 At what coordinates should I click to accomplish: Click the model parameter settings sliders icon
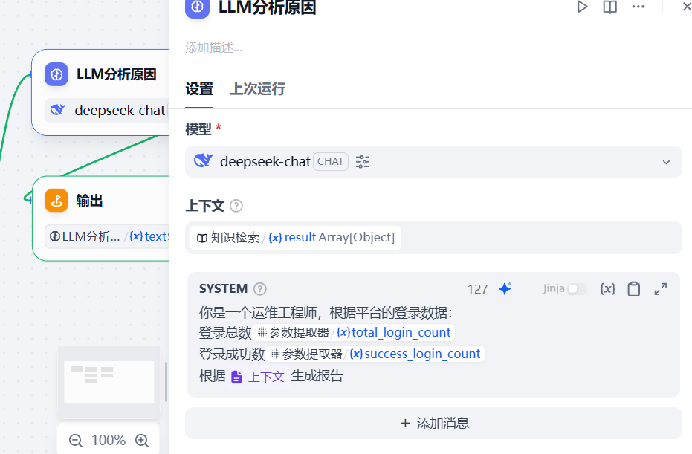[x=363, y=161]
